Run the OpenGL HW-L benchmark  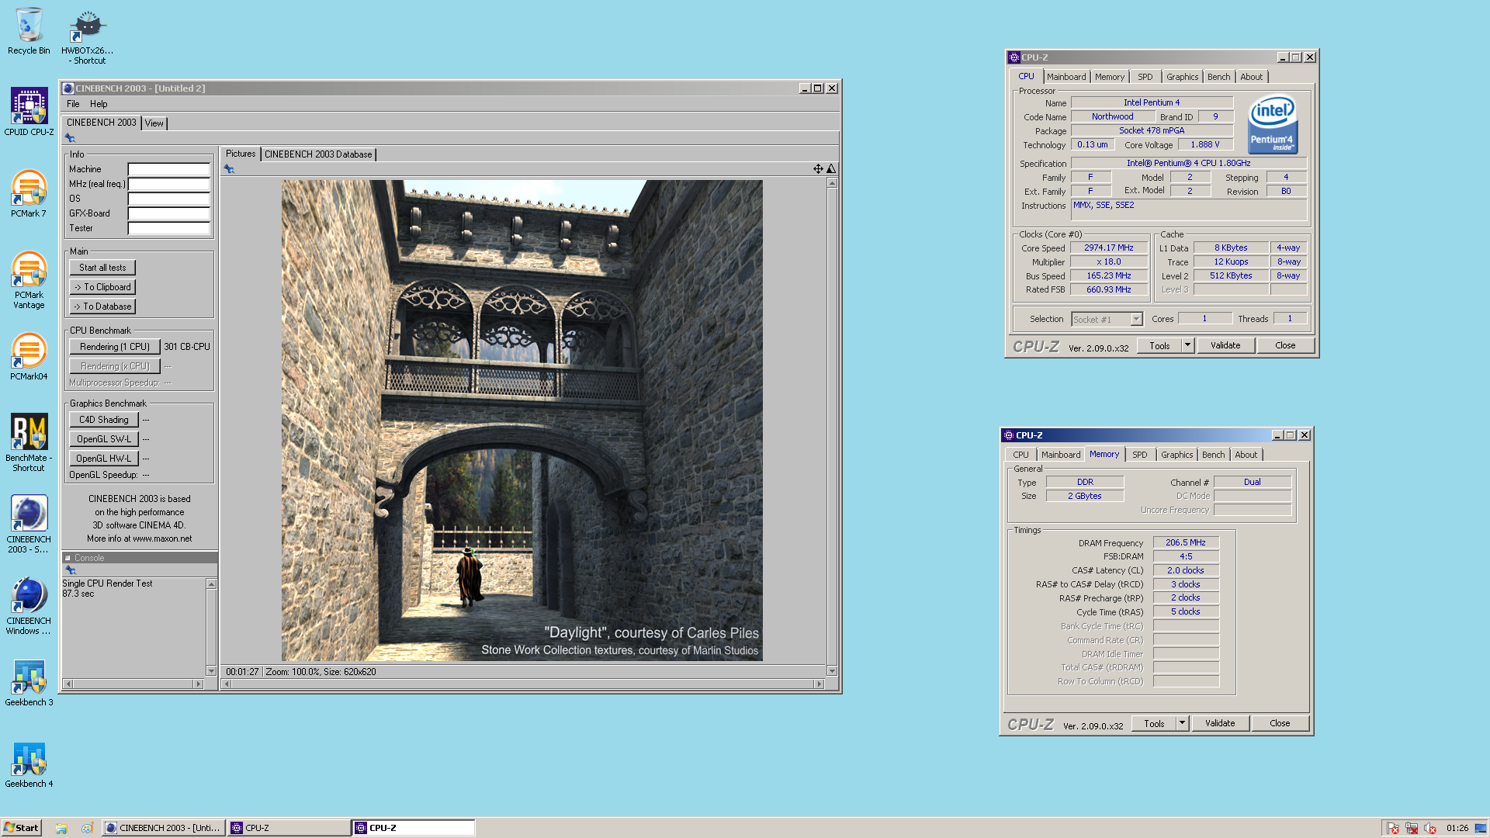pos(104,459)
